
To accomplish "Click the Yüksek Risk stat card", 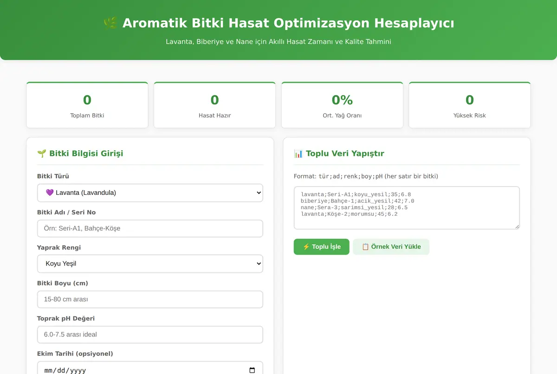I will pyautogui.click(x=470, y=105).
